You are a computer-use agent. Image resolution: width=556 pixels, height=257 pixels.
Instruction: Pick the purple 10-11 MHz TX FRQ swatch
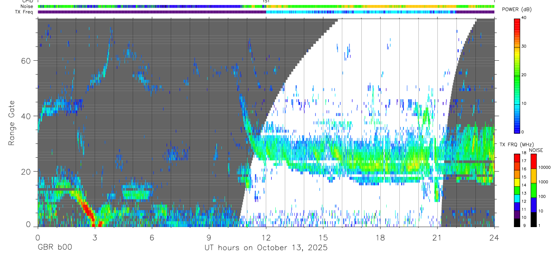tap(517, 214)
